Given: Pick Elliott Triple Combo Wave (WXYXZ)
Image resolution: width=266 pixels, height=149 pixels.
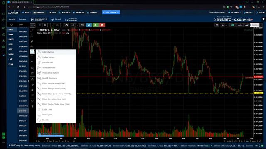Looking at the screenshot, I should (x=56, y=94).
